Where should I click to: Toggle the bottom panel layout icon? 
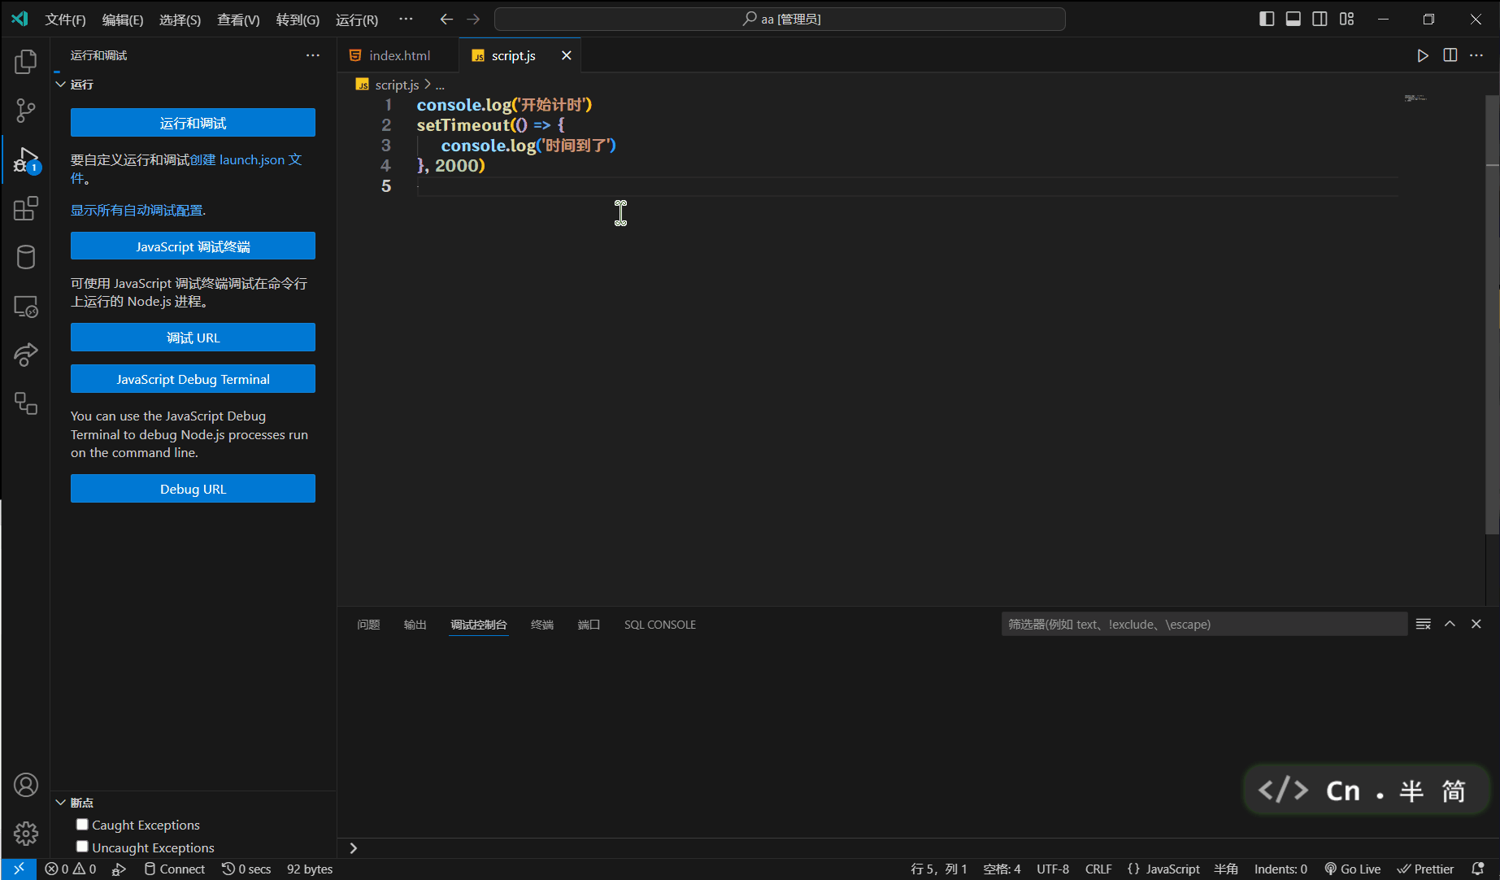pos(1293,19)
